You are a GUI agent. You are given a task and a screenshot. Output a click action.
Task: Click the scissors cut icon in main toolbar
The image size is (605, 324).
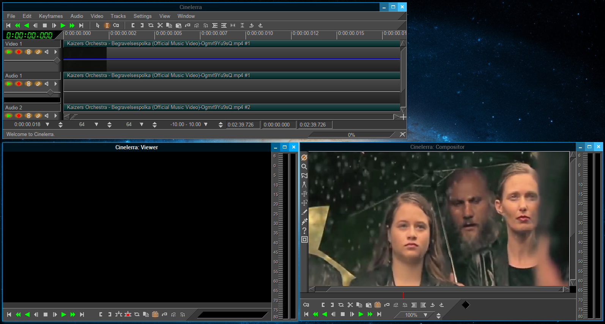tap(160, 25)
